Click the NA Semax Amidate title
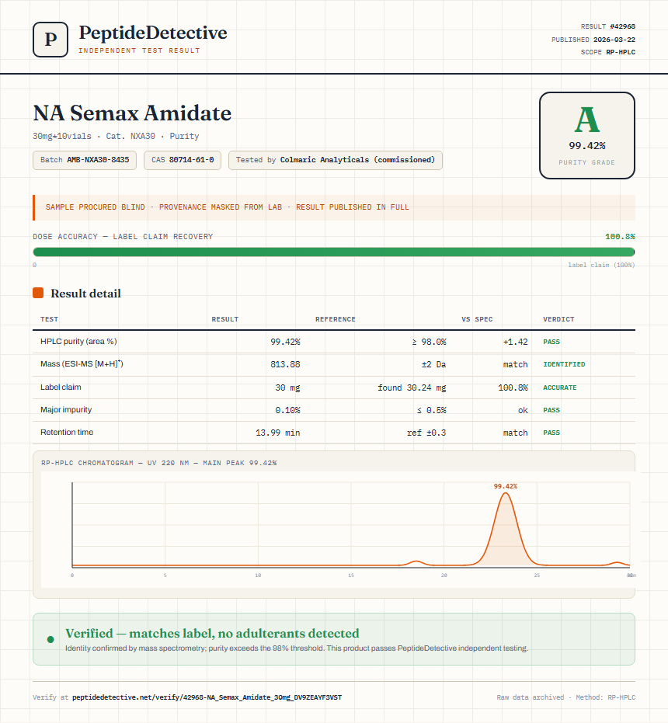The width and height of the screenshot is (668, 723). [x=132, y=113]
